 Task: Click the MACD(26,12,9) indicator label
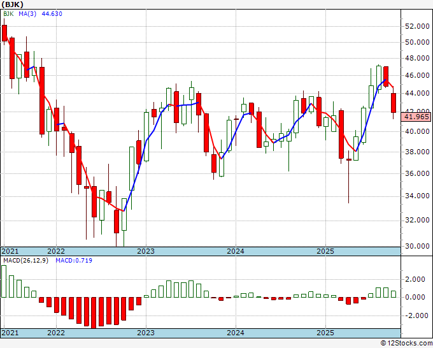[25, 261]
